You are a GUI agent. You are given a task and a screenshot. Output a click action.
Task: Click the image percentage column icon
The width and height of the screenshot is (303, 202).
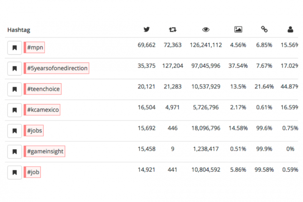click(238, 30)
